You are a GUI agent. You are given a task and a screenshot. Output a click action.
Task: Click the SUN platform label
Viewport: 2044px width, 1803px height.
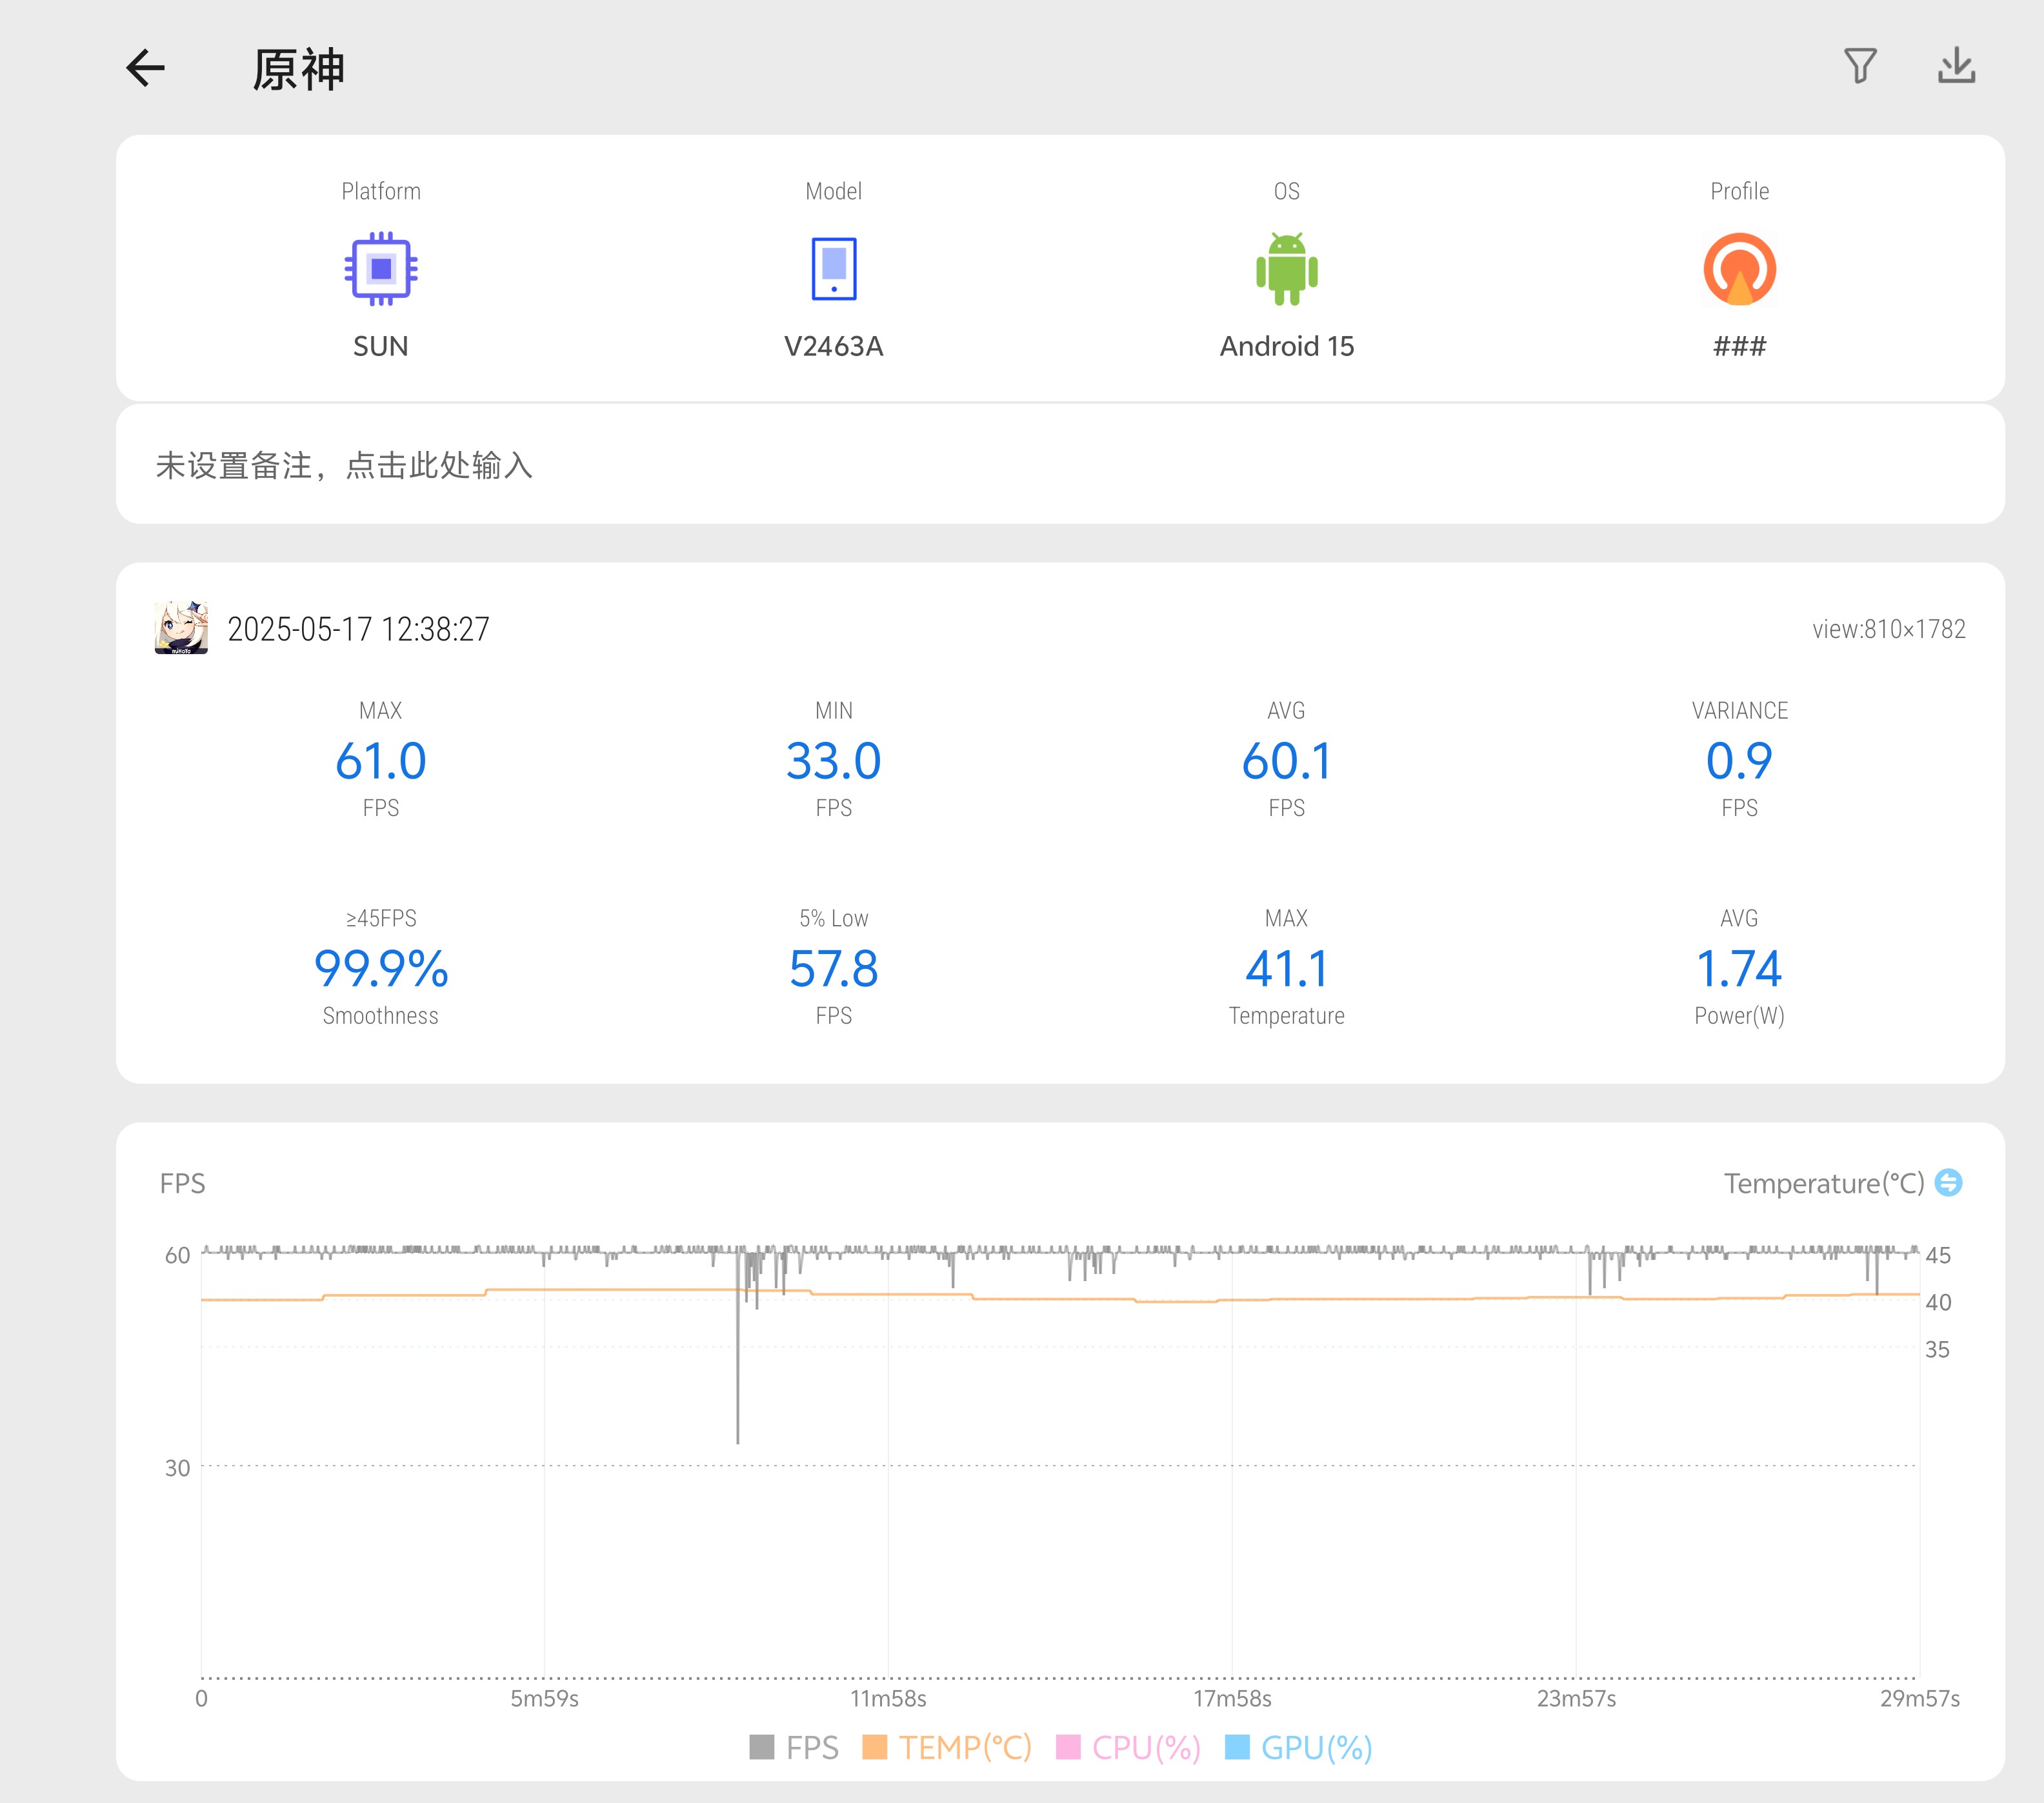(381, 346)
